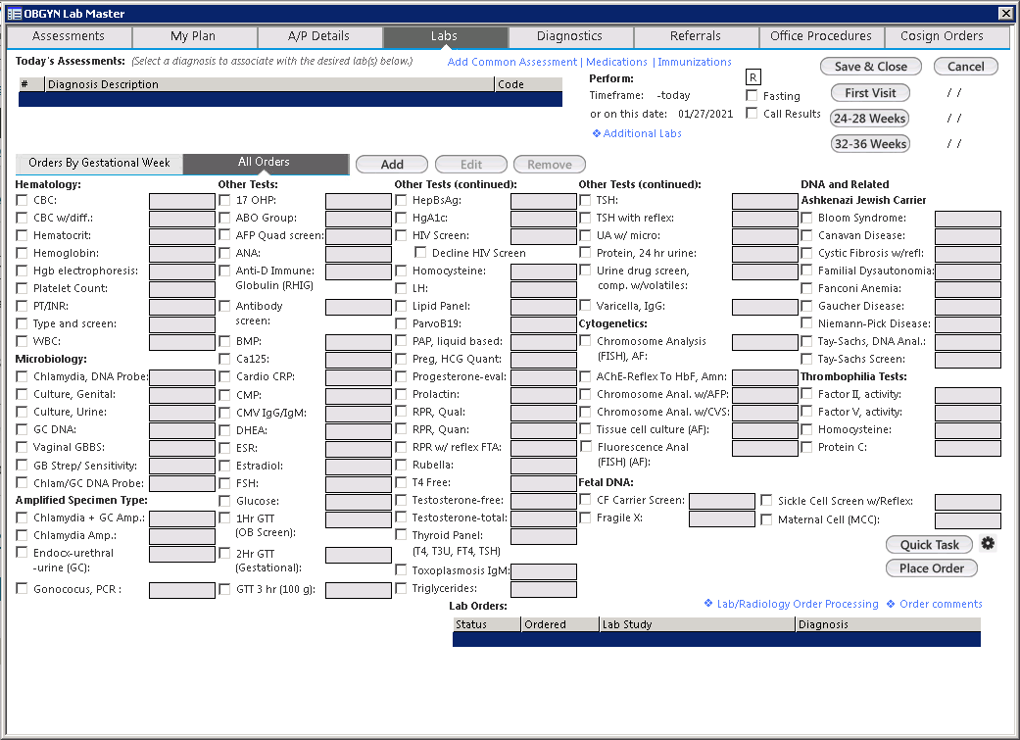Check Cystic Fibrosis w/refl checkbox
The image size is (1020, 740).
point(806,253)
